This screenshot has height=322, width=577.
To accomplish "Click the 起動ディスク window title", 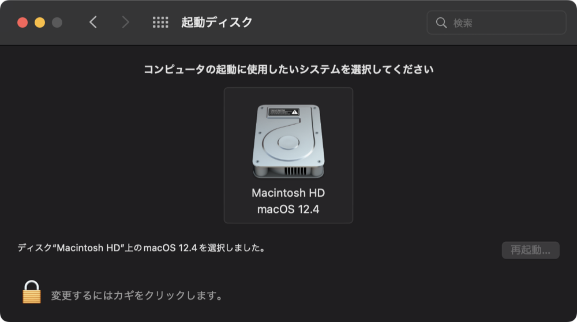I will tap(217, 22).
